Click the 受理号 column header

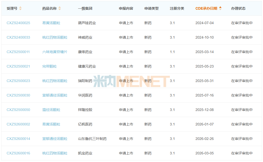[12, 8]
